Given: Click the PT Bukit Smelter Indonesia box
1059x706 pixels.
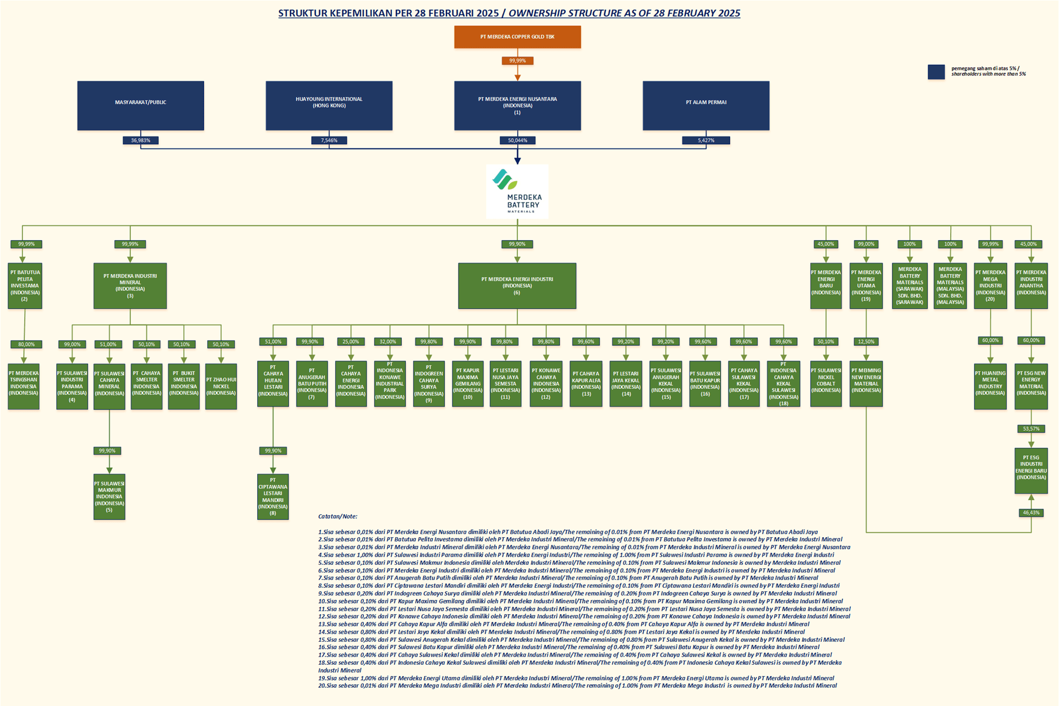Looking at the screenshot, I should click(x=184, y=386).
